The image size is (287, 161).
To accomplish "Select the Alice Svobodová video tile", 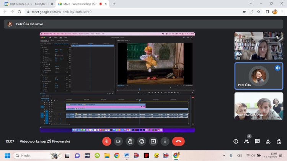I will [259, 106].
